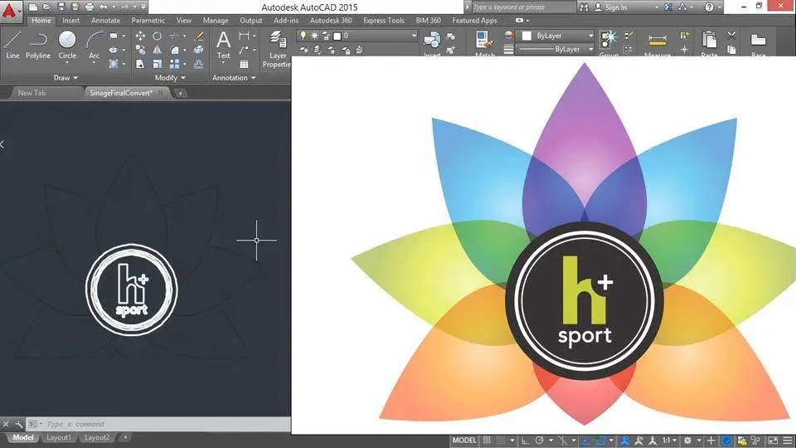Click the Plot printer icon
796x448 pixels.
(x=90, y=7)
